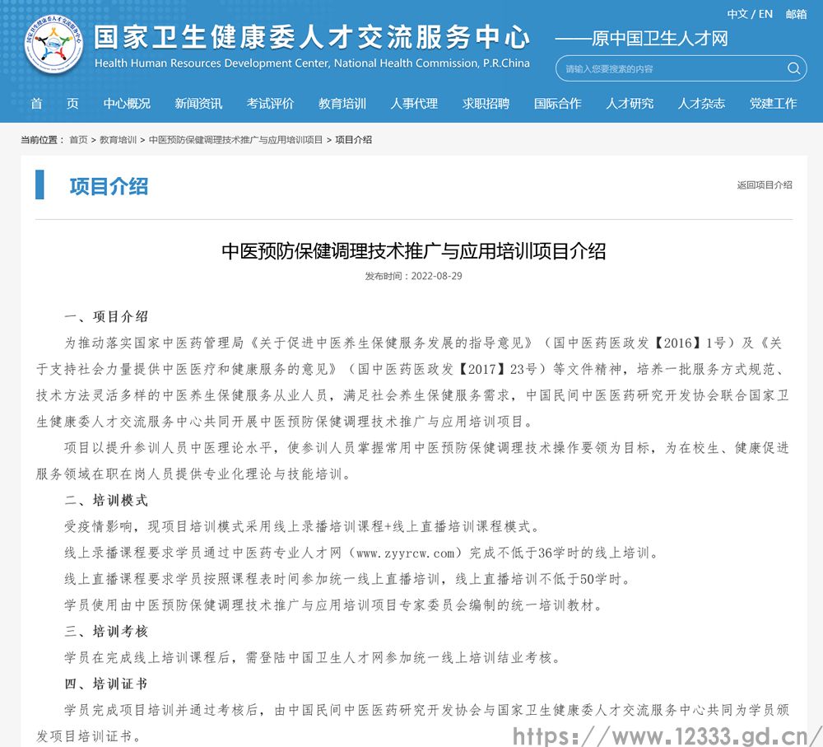The width and height of the screenshot is (823, 747).
Task: Open the 邮箱 mailbox link
Action: point(796,14)
